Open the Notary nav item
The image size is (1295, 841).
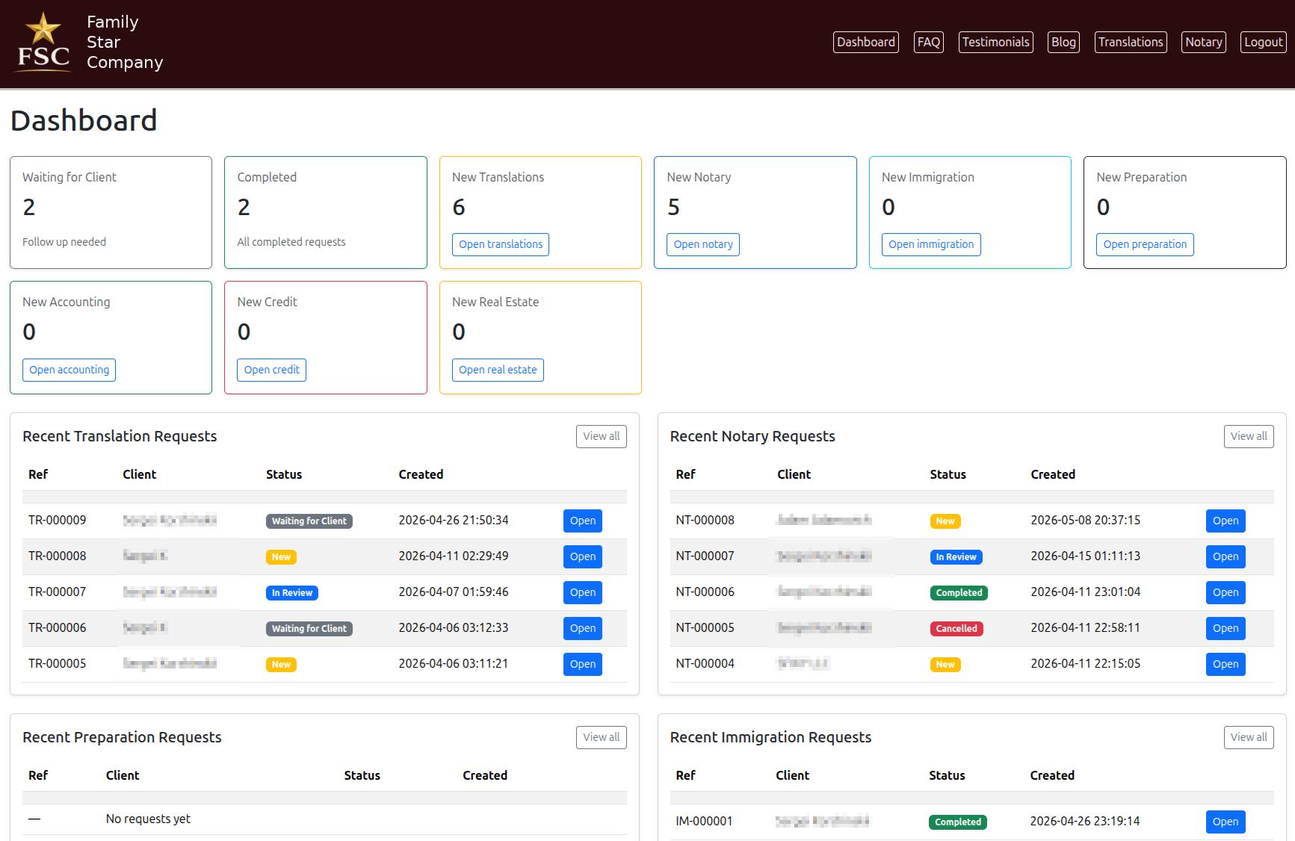(x=1204, y=43)
